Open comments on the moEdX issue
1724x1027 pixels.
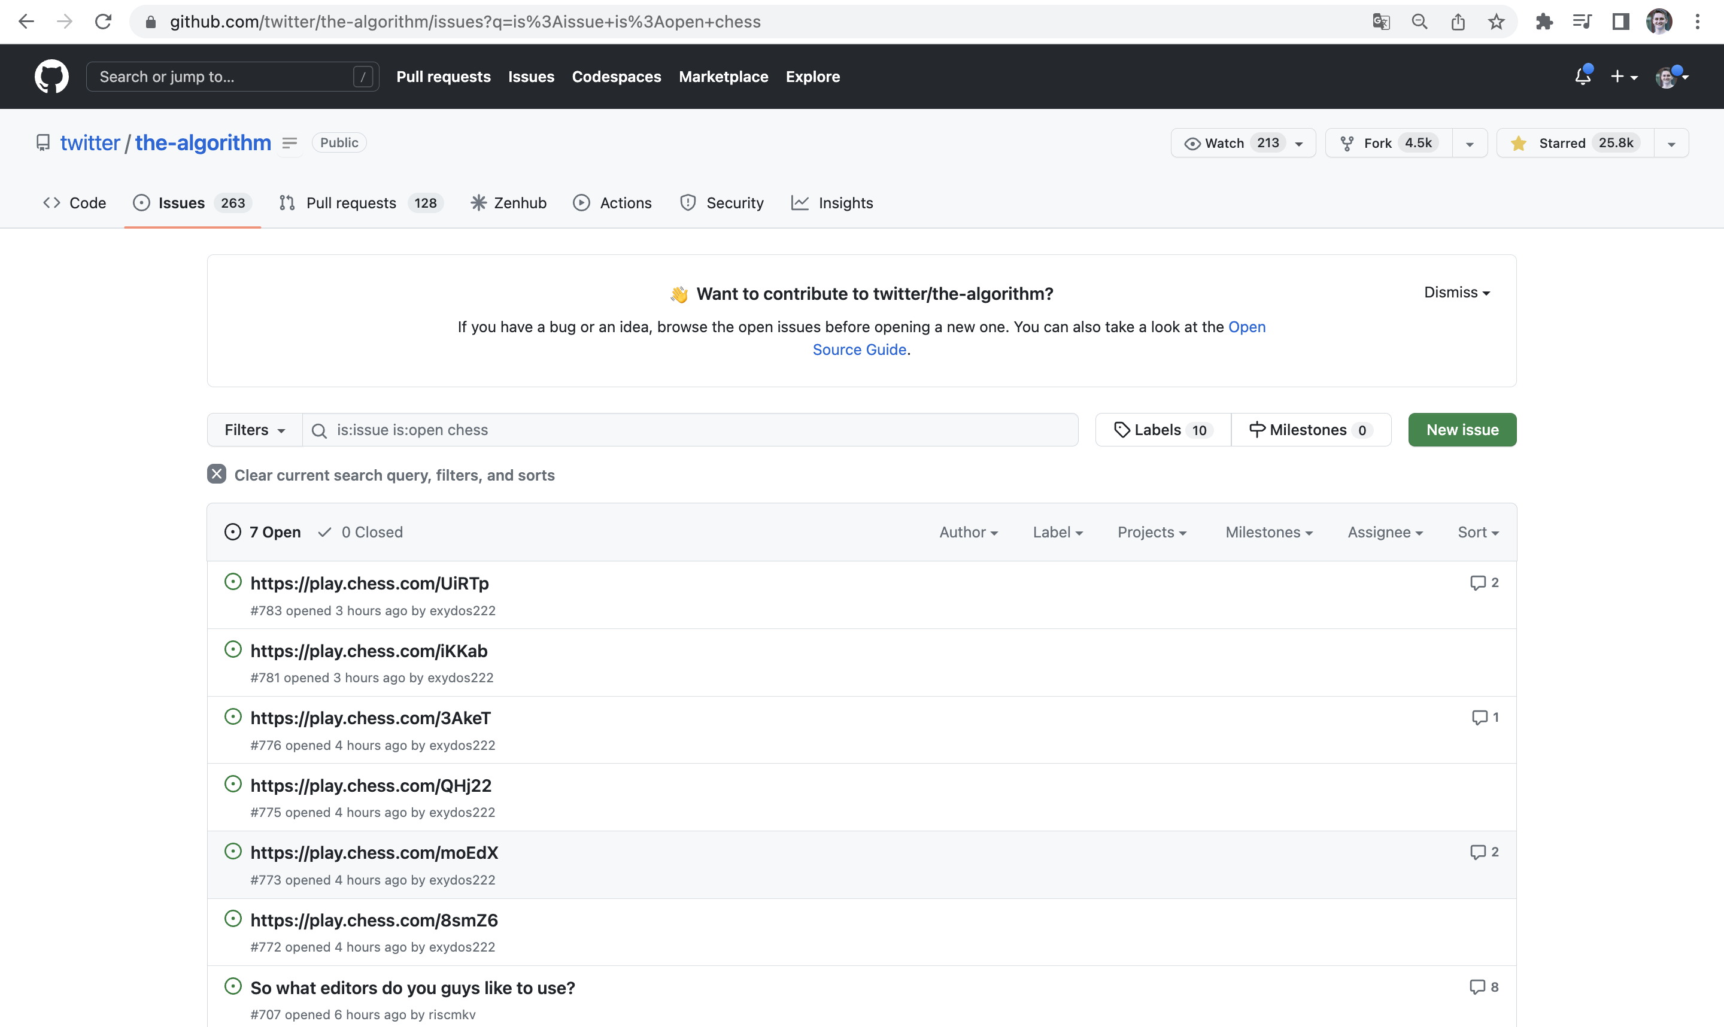[1484, 852]
